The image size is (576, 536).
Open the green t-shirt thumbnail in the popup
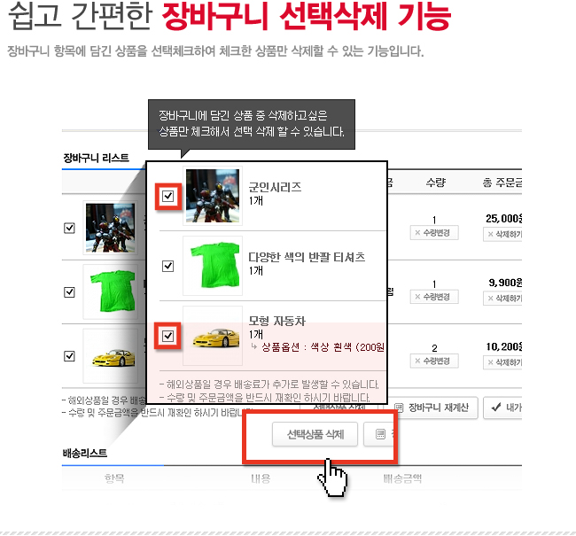[x=213, y=266]
